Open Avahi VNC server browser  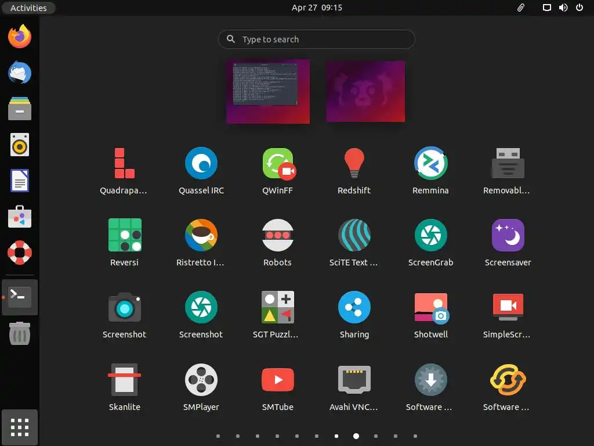click(x=354, y=387)
